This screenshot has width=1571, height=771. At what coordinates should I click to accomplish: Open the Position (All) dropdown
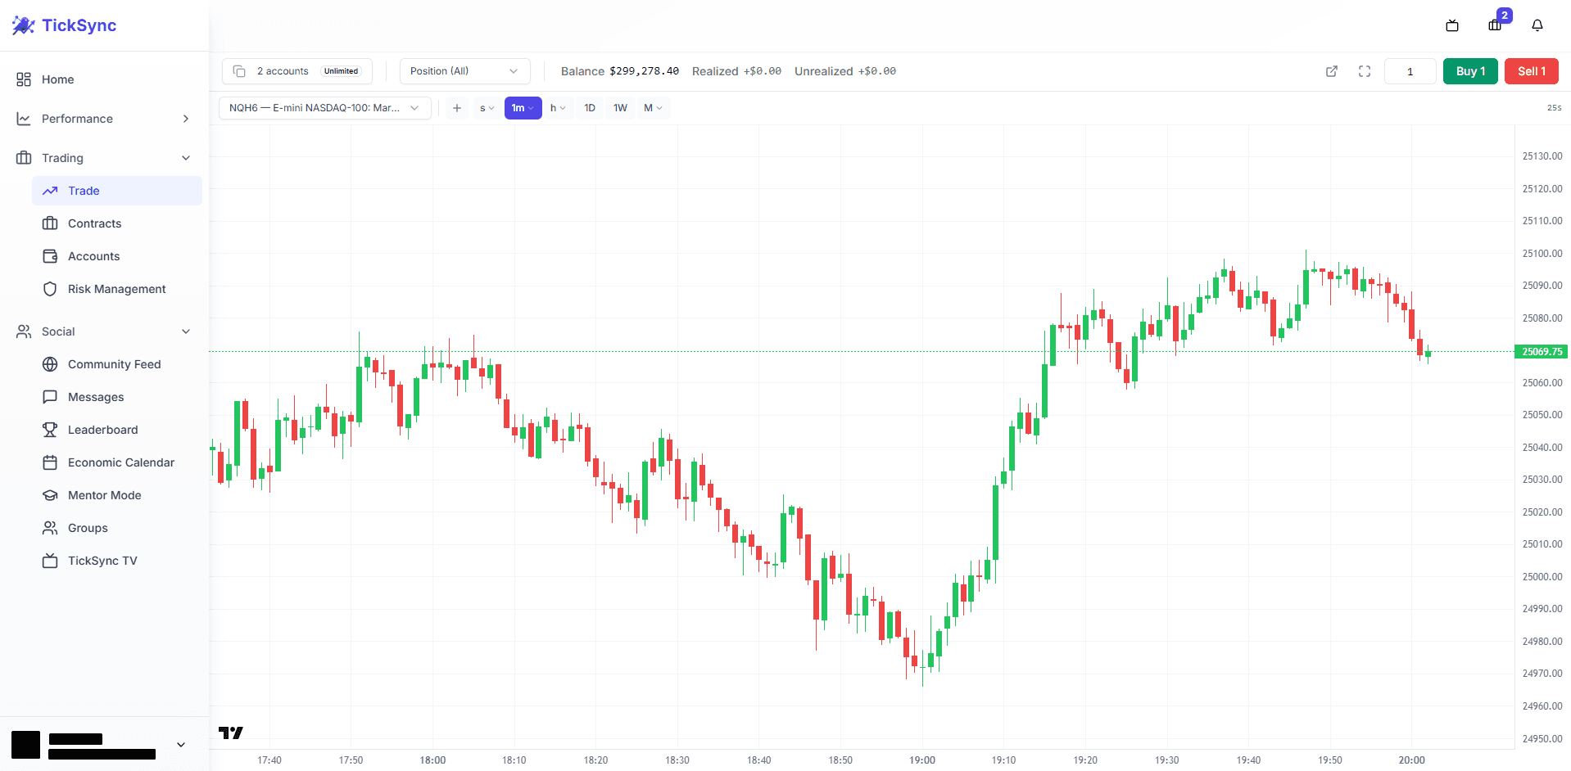[464, 71]
